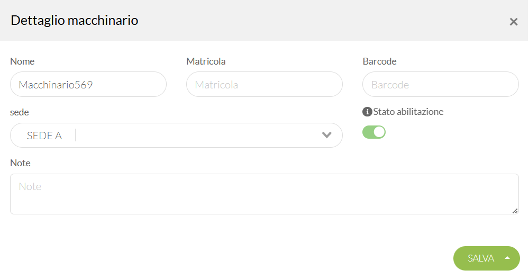529x279 pixels.
Task: Focus the Nome field containing Macchinario569
Action: (88, 85)
